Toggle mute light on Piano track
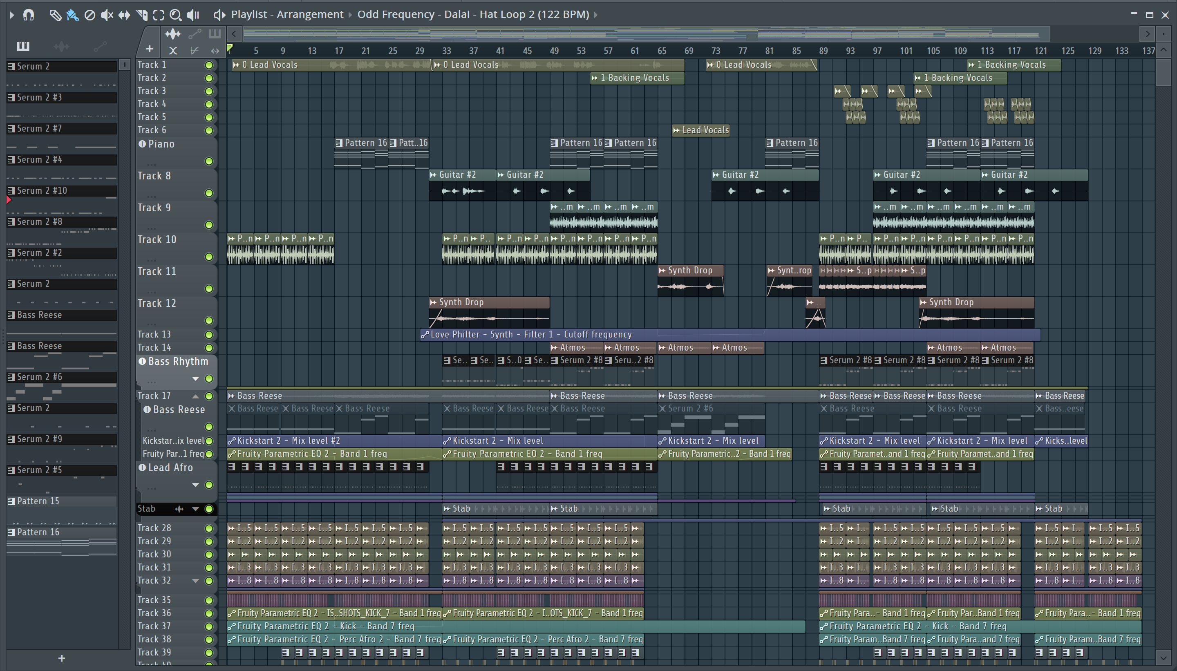1177x671 pixels. point(209,161)
